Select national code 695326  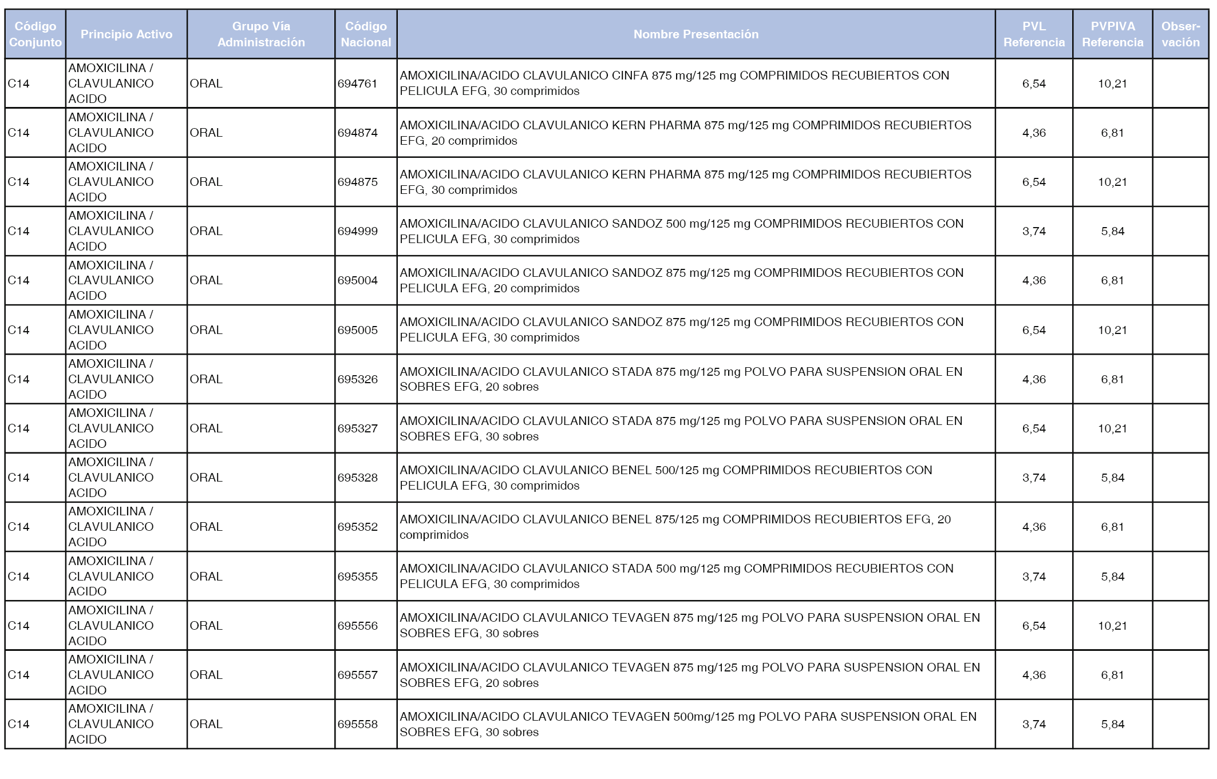click(358, 379)
